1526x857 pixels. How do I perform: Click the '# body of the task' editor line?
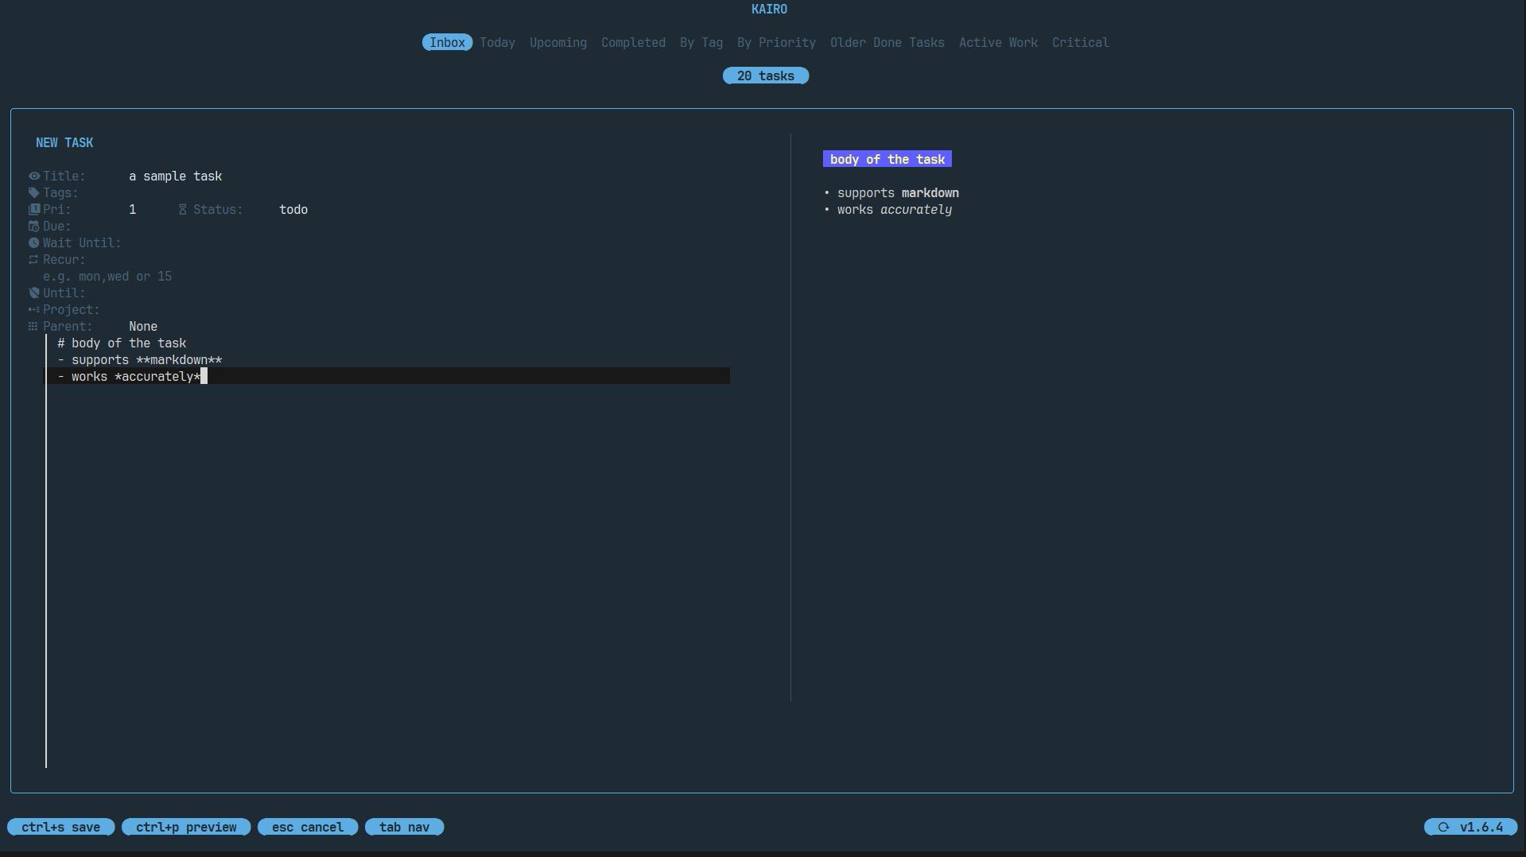point(122,343)
